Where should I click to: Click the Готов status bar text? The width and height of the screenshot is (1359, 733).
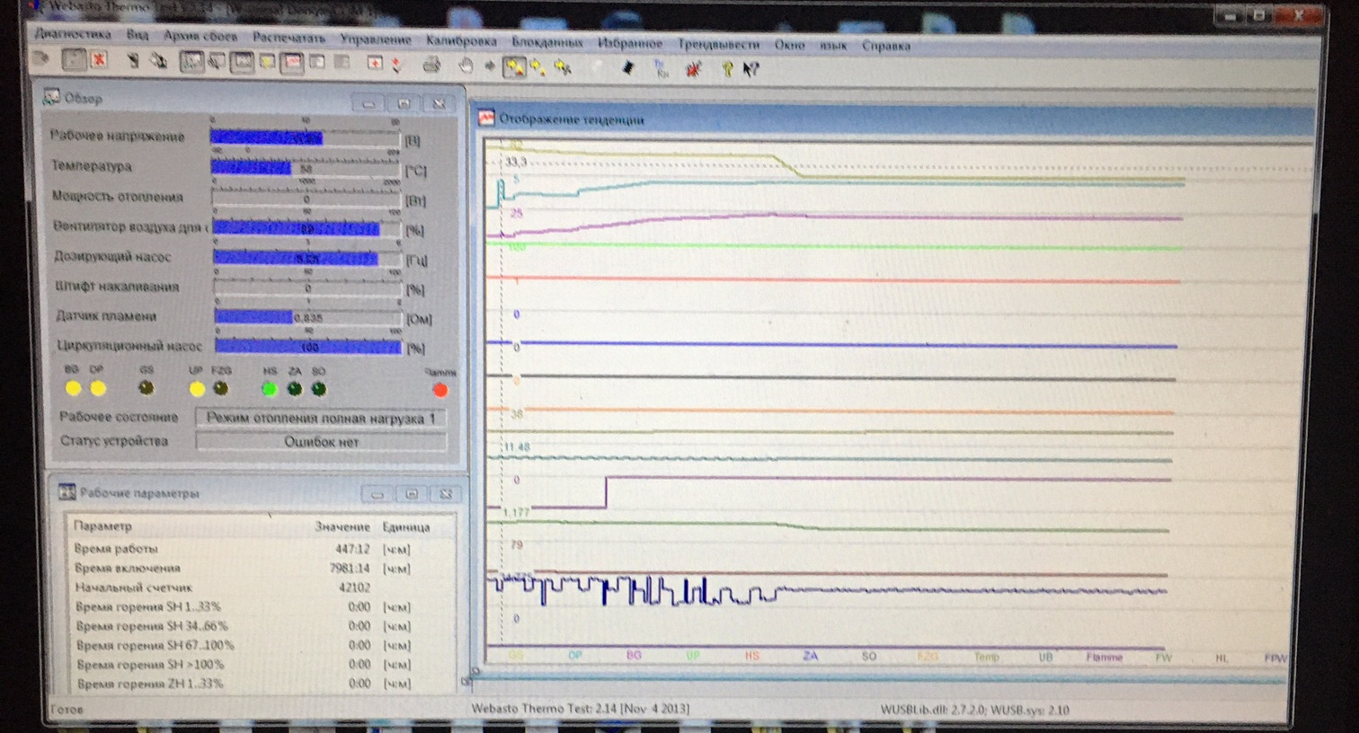pyautogui.click(x=67, y=709)
